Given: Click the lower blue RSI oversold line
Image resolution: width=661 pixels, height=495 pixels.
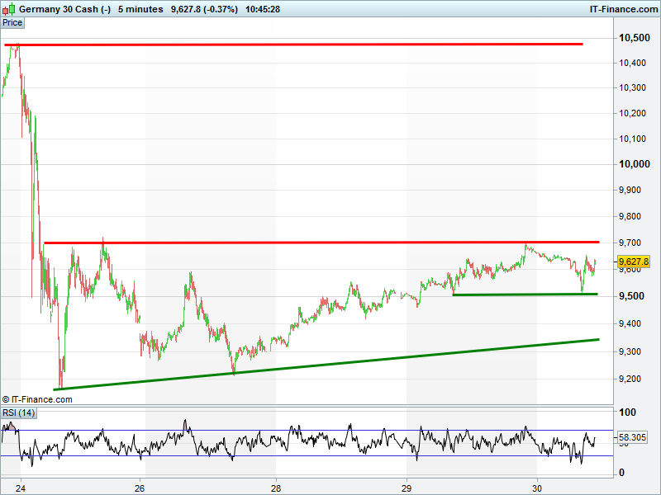Looking at the screenshot, I should (x=307, y=456).
